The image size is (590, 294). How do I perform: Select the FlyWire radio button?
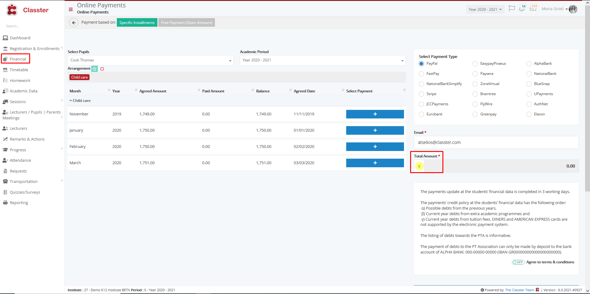[x=475, y=104]
